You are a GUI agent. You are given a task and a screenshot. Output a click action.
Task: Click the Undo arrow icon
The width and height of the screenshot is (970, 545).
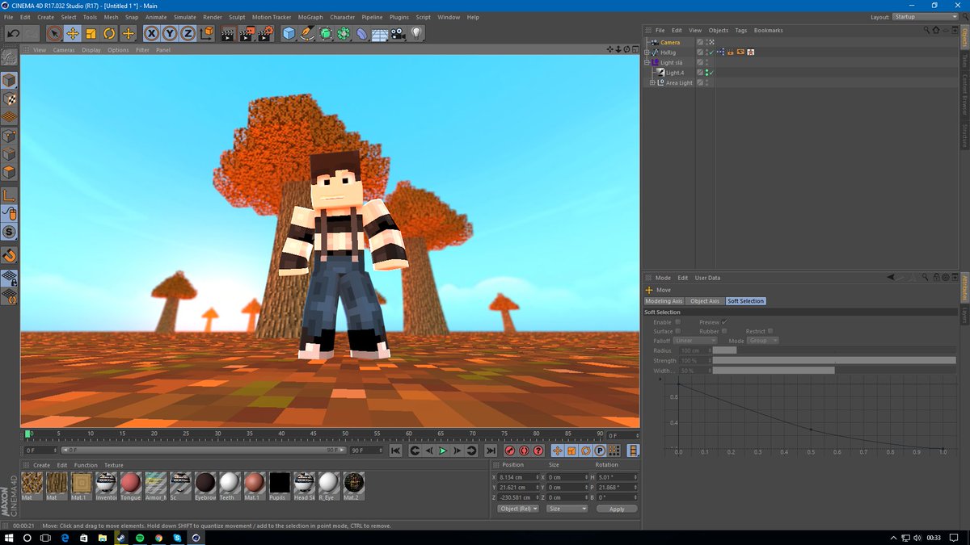(13, 33)
